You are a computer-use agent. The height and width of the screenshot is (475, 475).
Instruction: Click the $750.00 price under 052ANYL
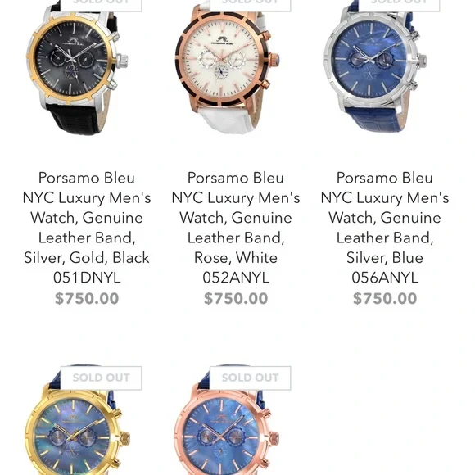[236, 298]
